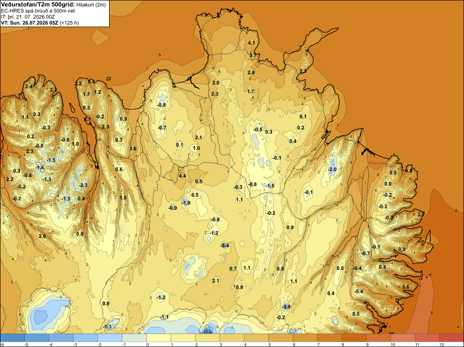Screen dimensions: 464x347
Task: Click the temperature value '3.7' on the map
Action: coord(253,55)
